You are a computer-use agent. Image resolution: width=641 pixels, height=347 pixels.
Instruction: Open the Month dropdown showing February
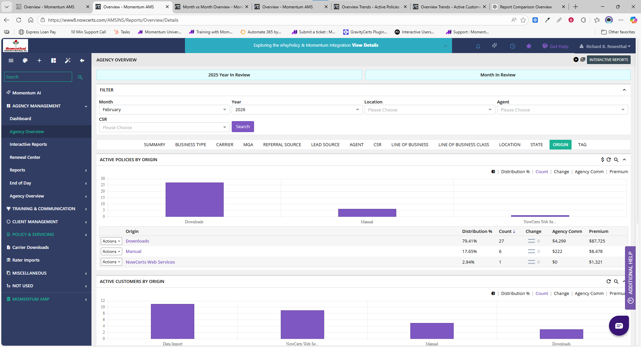164,109
